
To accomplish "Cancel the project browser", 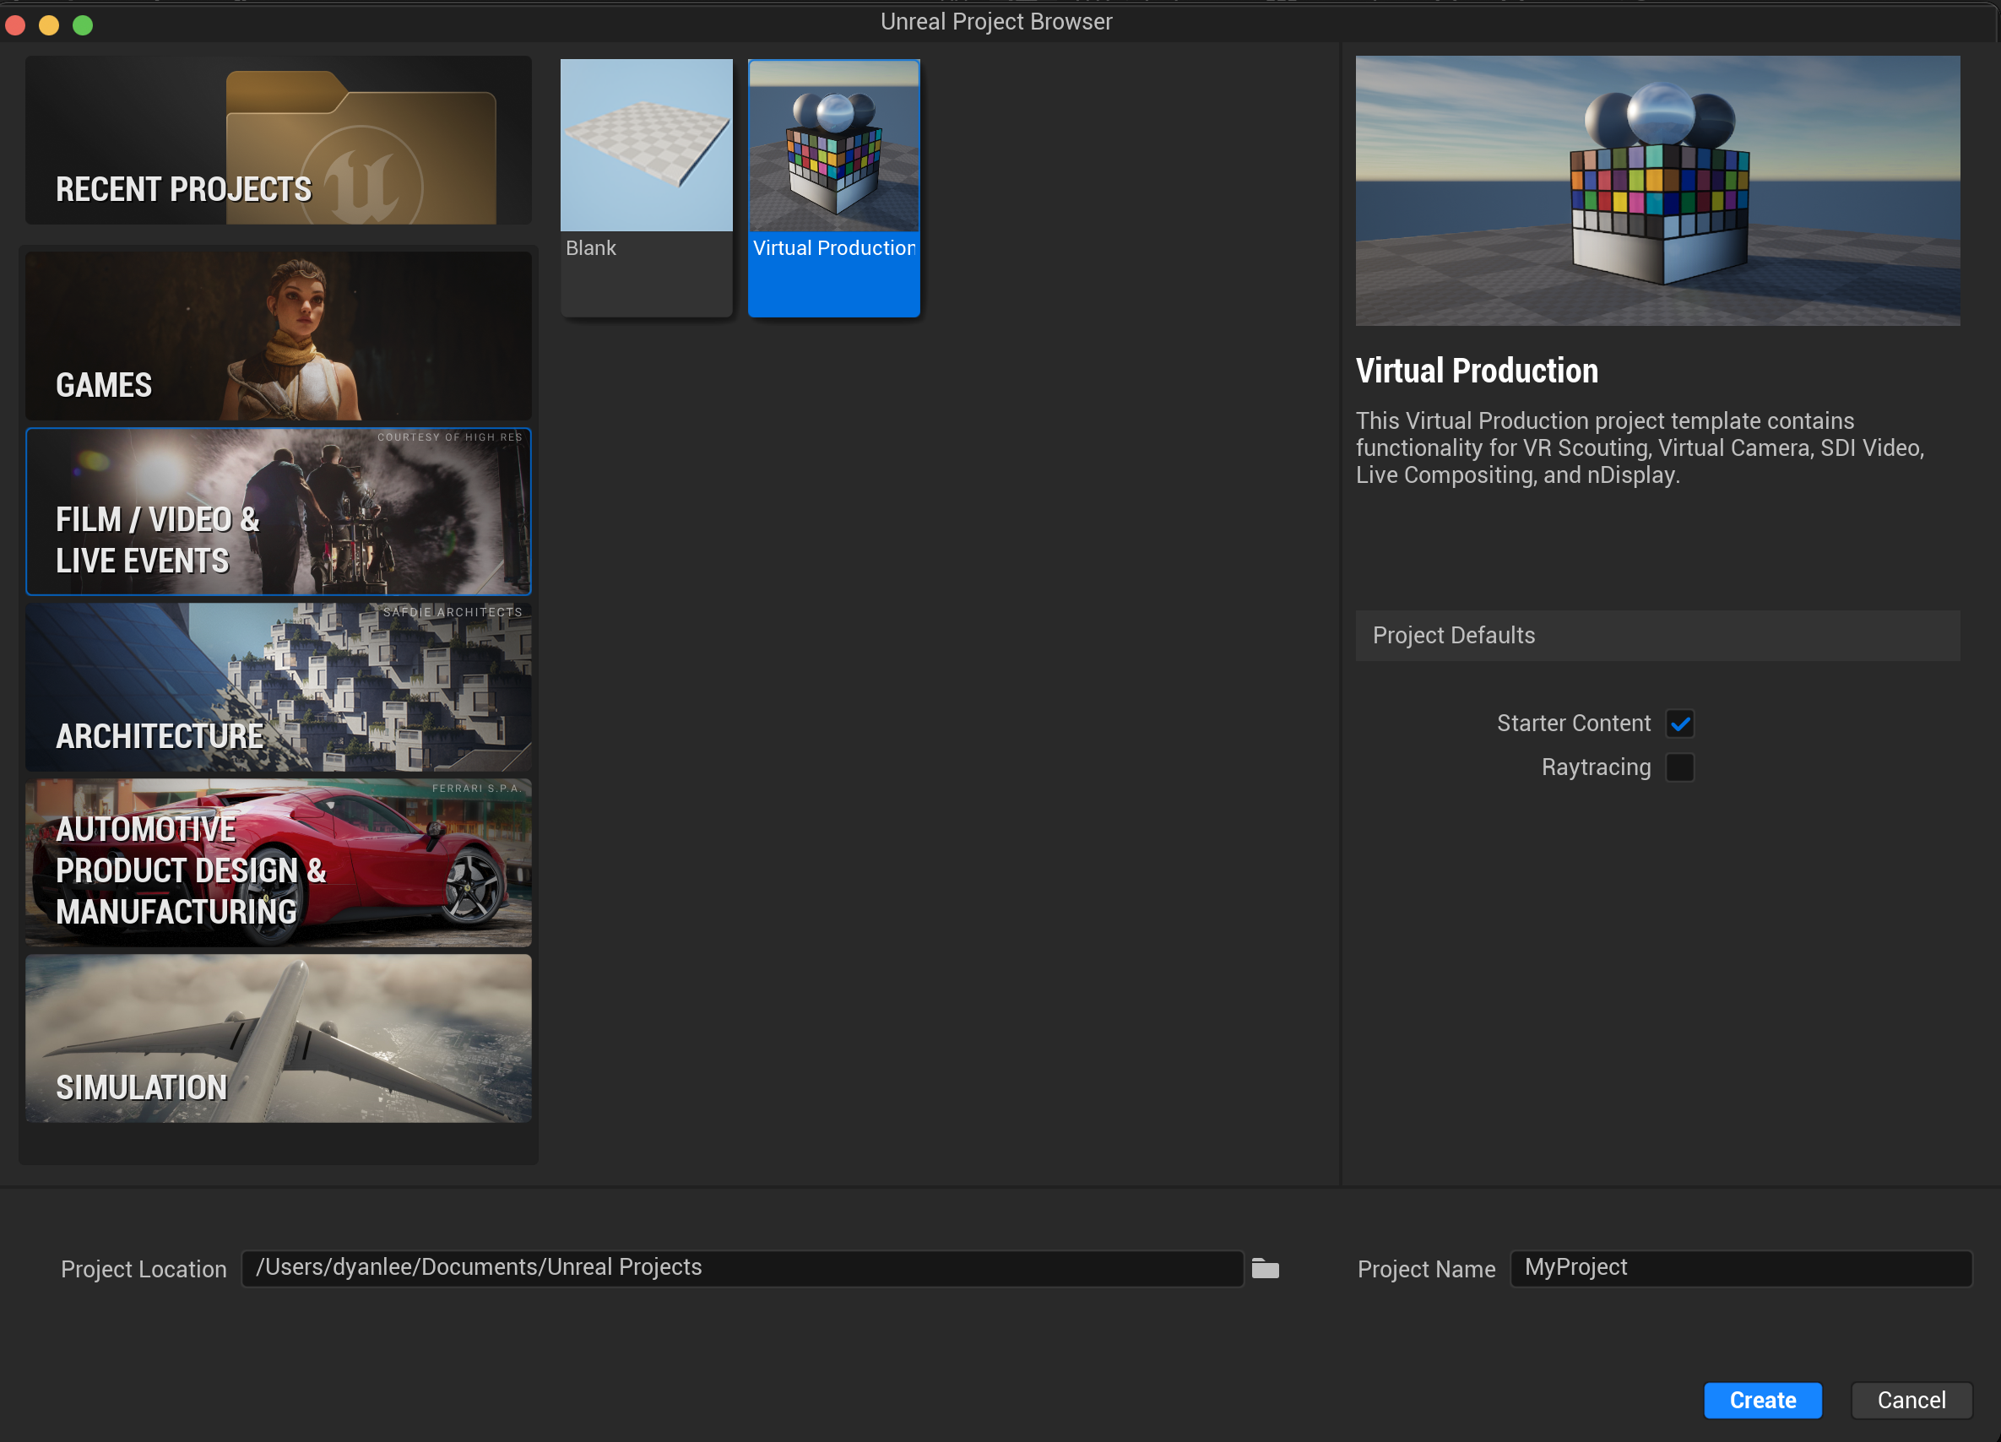I will pyautogui.click(x=1911, y=1401).
